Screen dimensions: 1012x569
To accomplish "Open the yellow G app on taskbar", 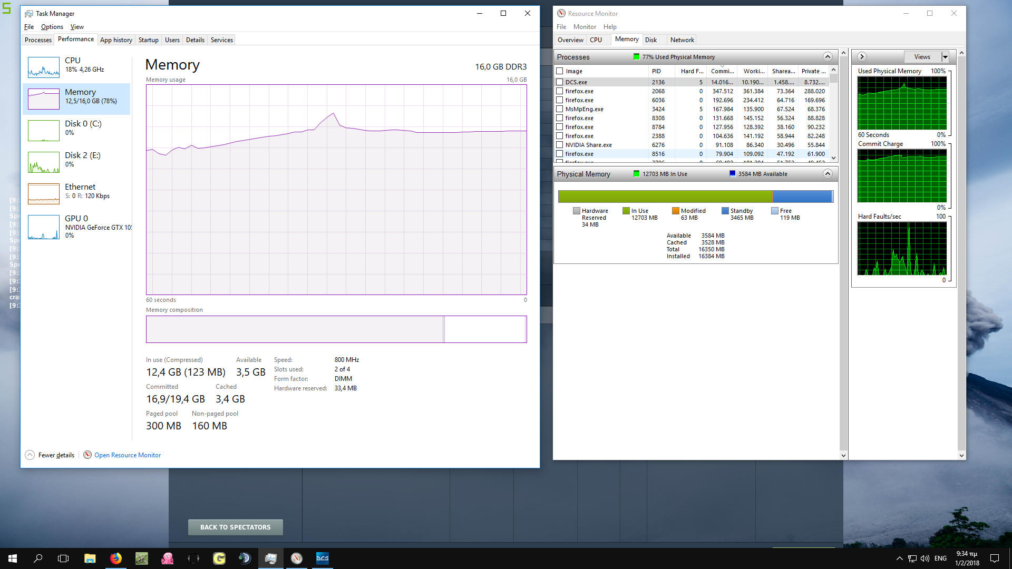I will (219, 558).
